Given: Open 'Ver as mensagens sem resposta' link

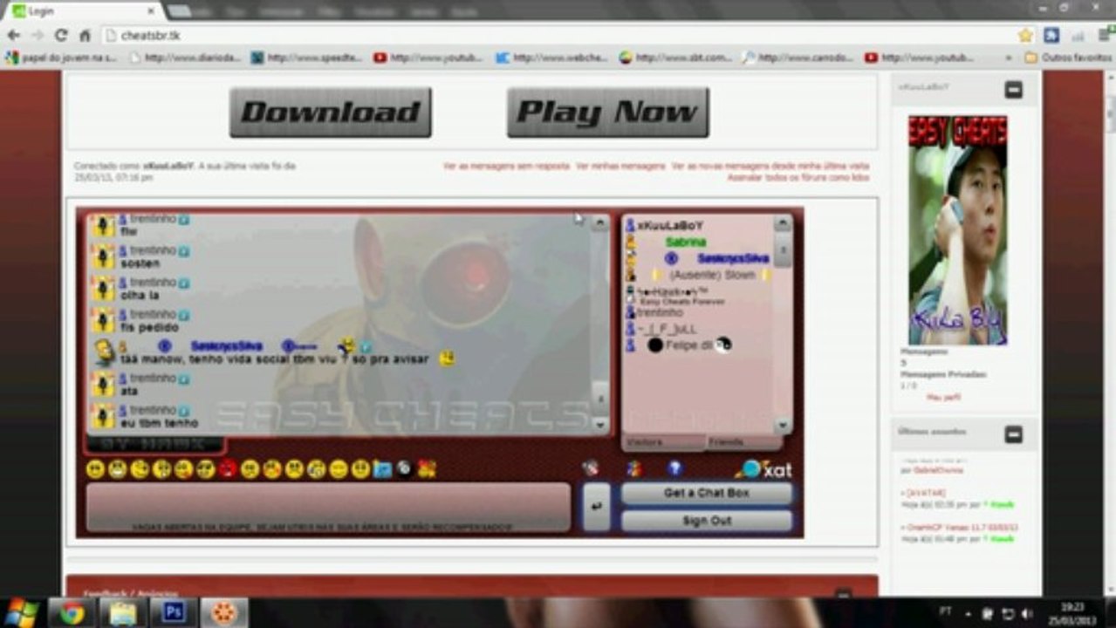Looking at the screenshot, I should coord(506,166).
